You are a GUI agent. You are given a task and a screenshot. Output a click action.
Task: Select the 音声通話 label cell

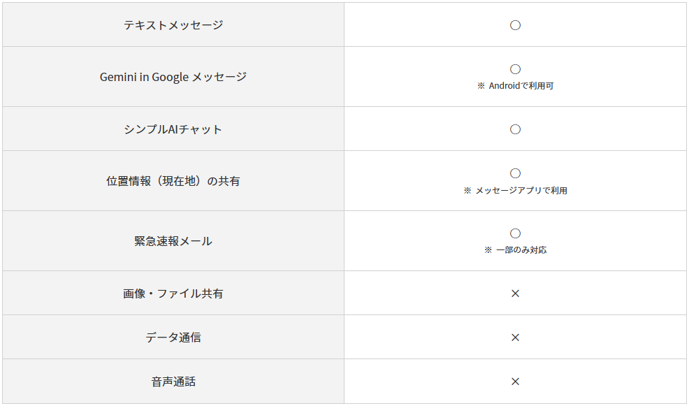173,382
